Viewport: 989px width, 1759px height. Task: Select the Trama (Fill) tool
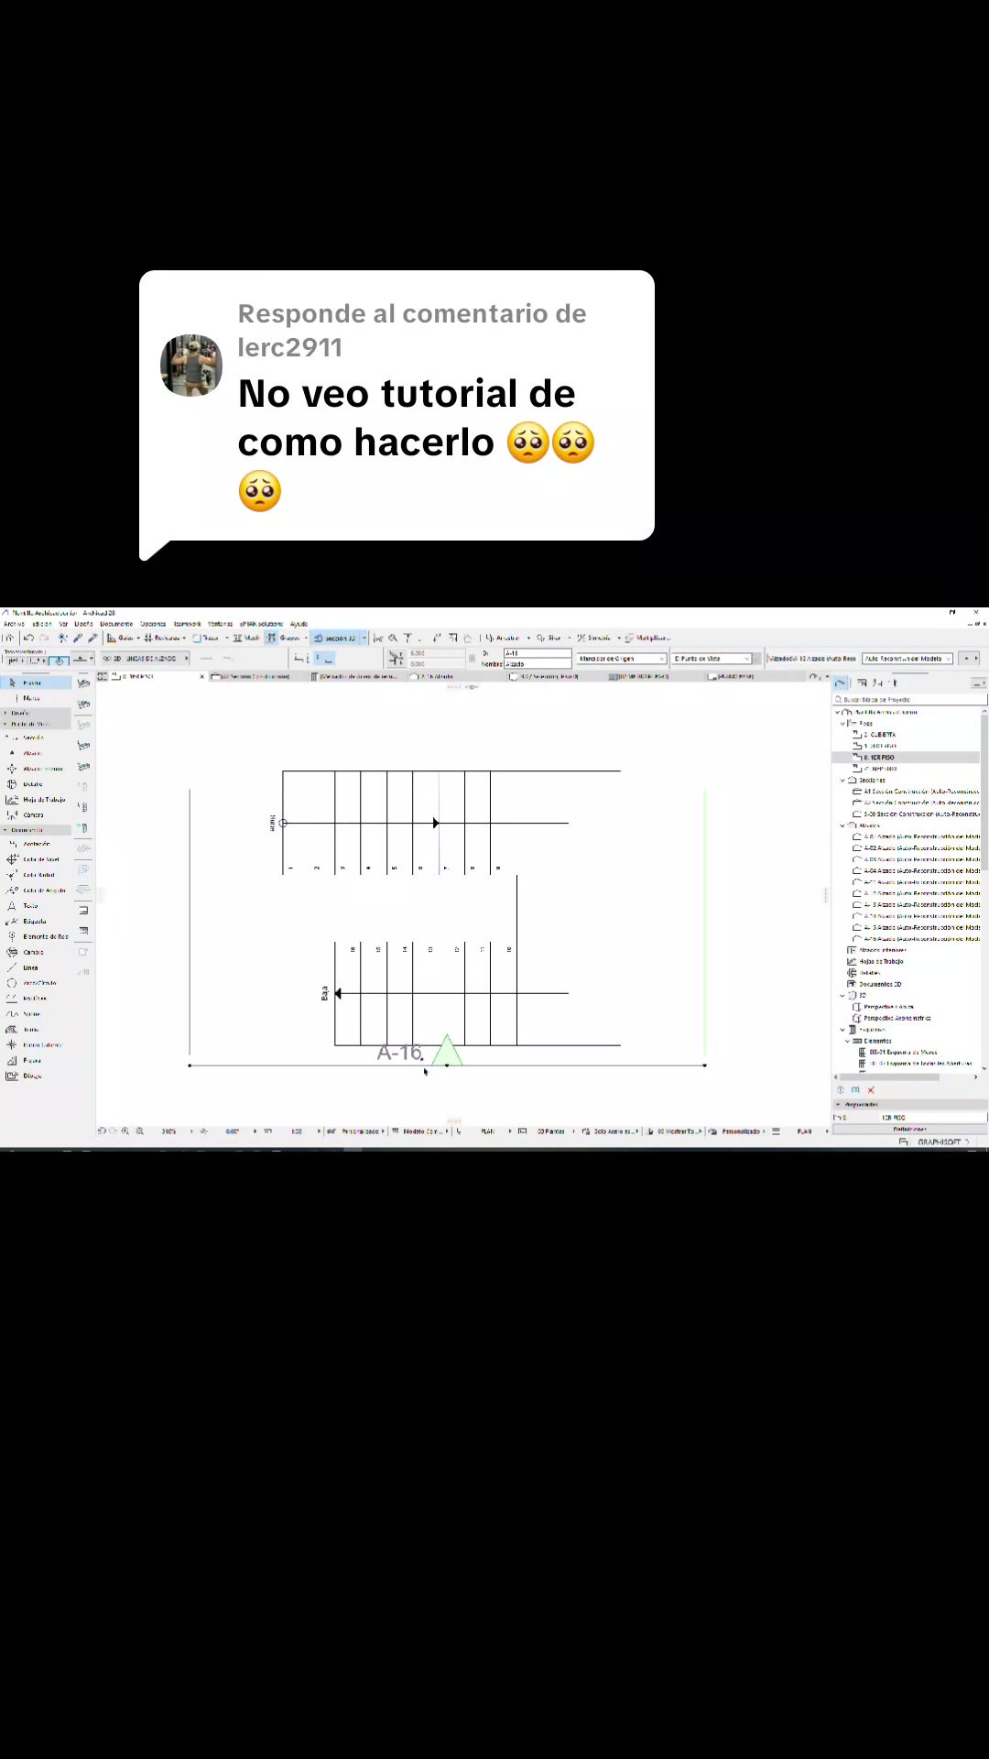tap(36, 1030)
